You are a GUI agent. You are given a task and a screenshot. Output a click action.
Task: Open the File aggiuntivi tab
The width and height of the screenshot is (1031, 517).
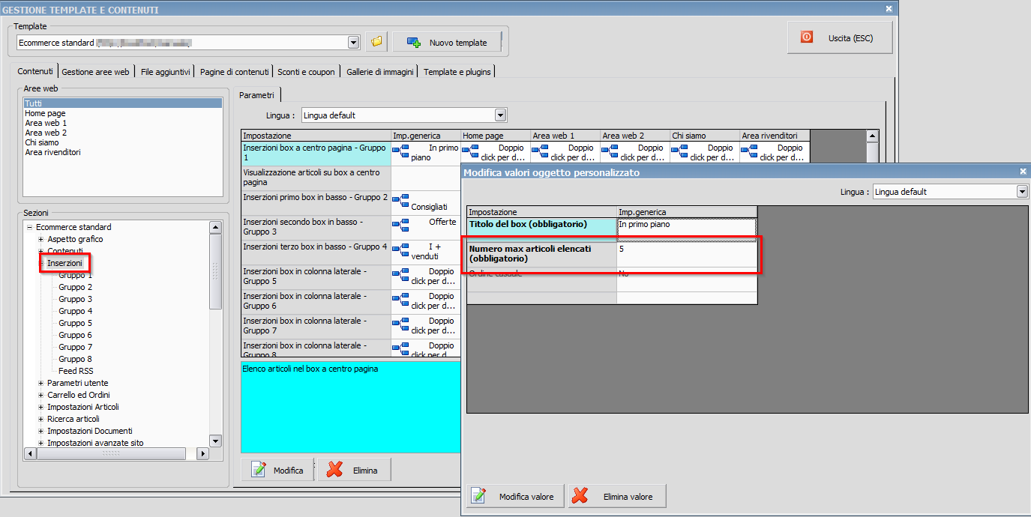coord(166,72)
